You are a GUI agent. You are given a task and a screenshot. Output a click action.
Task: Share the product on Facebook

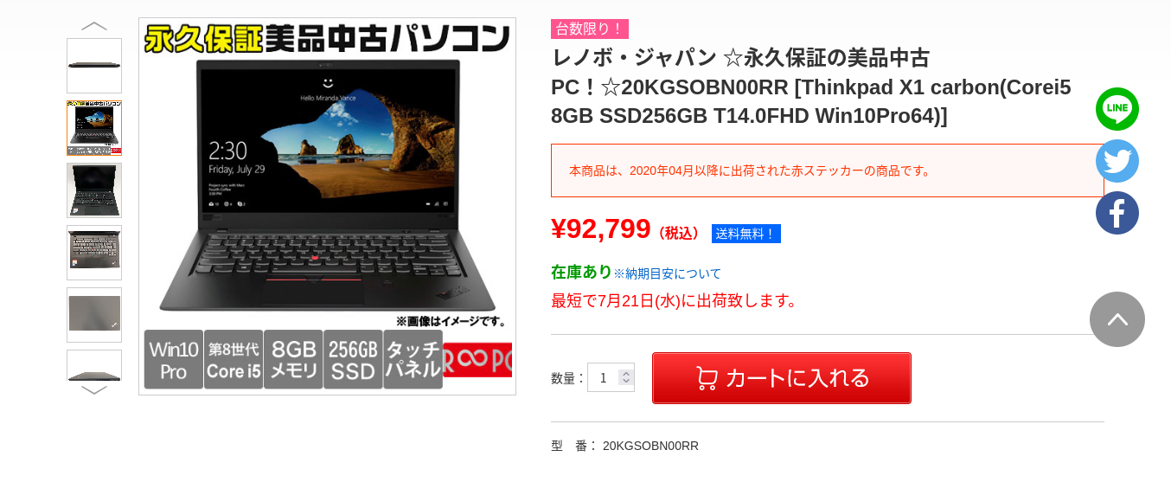click(x=1117, y=213)
